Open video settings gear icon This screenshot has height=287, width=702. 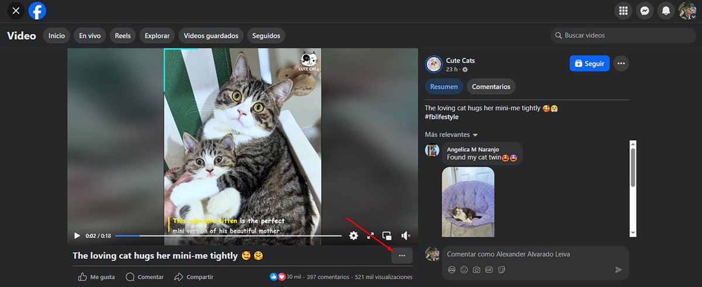coord(353,236)
